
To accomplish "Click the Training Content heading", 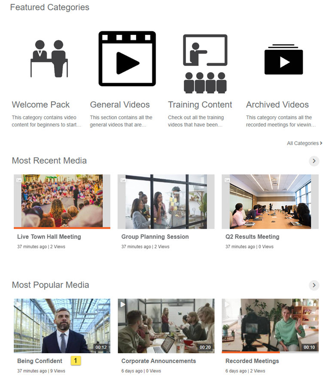I will click(200, 105).
